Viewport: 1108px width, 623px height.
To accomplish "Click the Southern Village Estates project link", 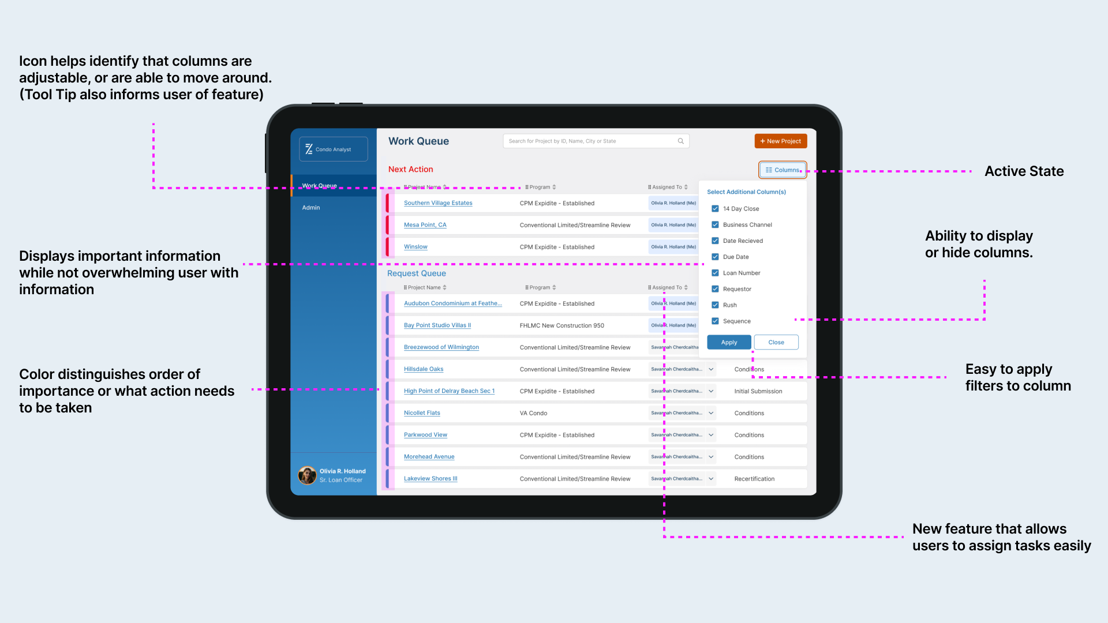I will [x=437, y=202].
